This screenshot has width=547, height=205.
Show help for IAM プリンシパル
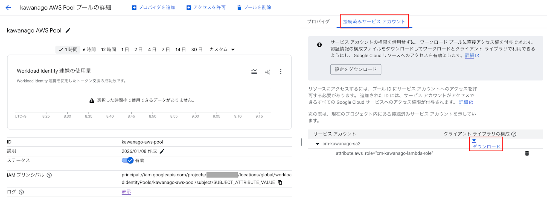click(49, 175)
